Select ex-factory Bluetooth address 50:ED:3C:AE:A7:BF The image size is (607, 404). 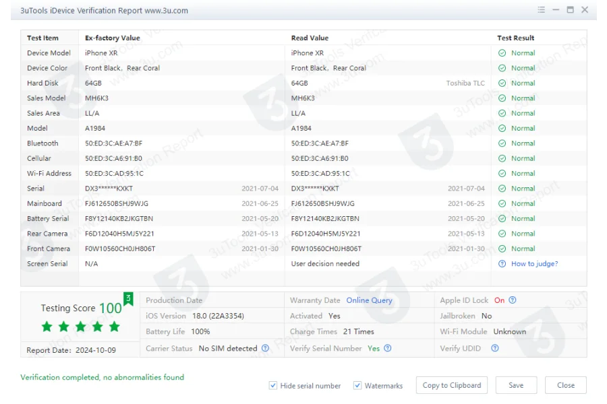[x=113, y=143]
